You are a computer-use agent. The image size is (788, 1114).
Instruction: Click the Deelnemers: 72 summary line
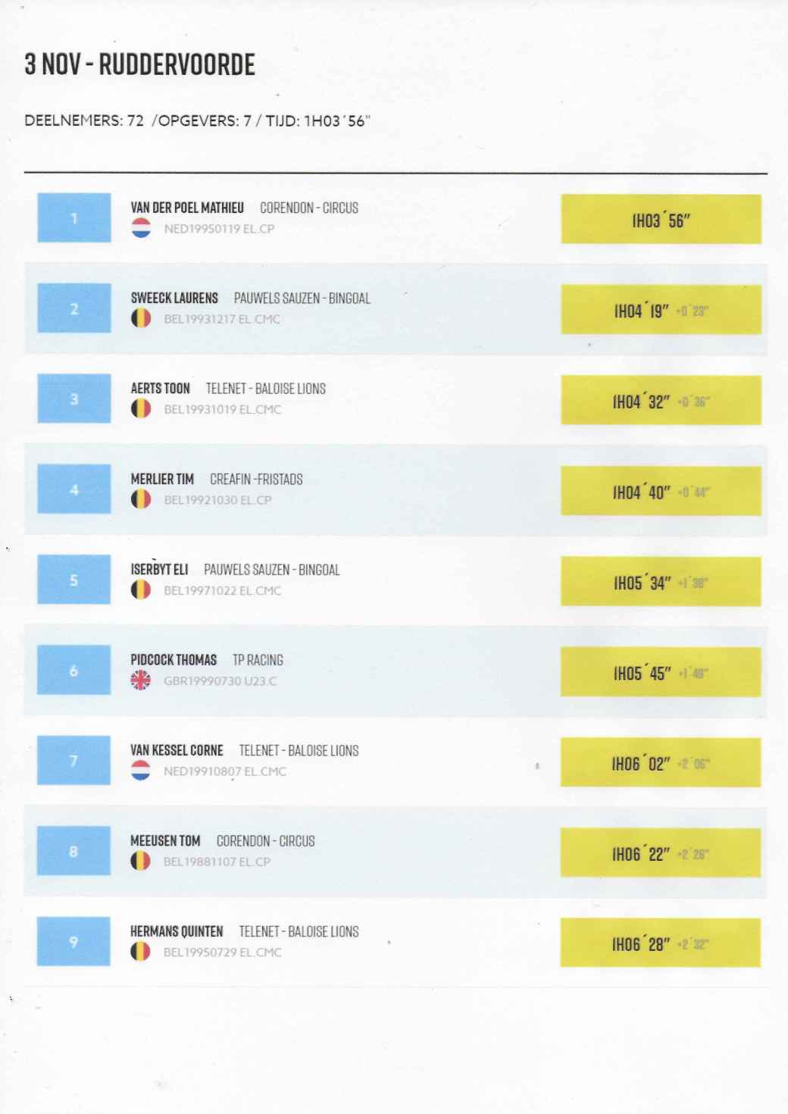point(197,121)
